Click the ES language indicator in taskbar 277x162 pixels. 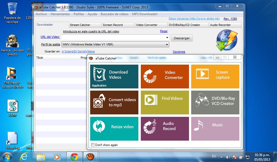(214, 156)
